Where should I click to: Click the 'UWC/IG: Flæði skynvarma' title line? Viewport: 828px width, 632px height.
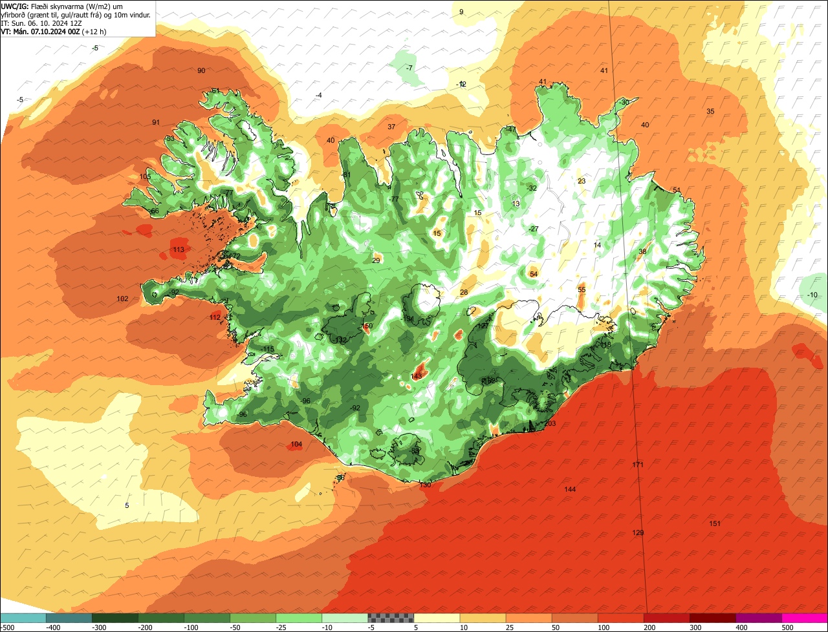[x=61, y=6]
